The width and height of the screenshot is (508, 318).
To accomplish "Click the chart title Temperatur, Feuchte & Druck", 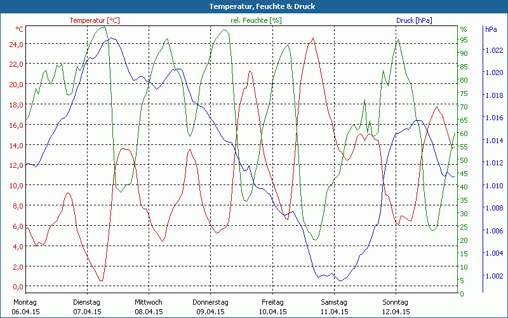I will [253, 6].
